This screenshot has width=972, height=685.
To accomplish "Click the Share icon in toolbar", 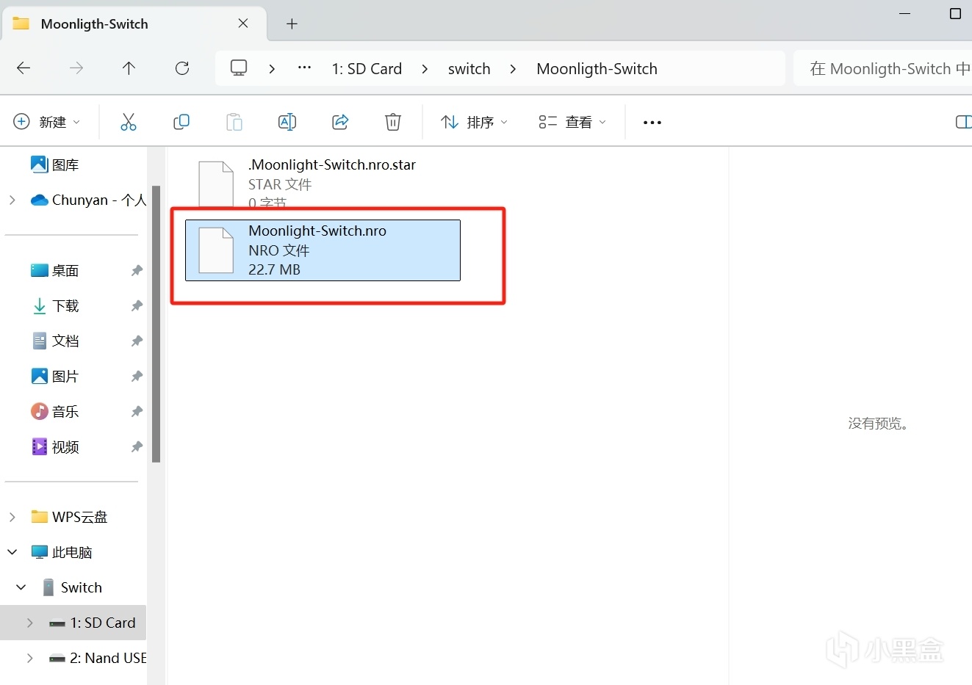I will [x=340, y=122].
